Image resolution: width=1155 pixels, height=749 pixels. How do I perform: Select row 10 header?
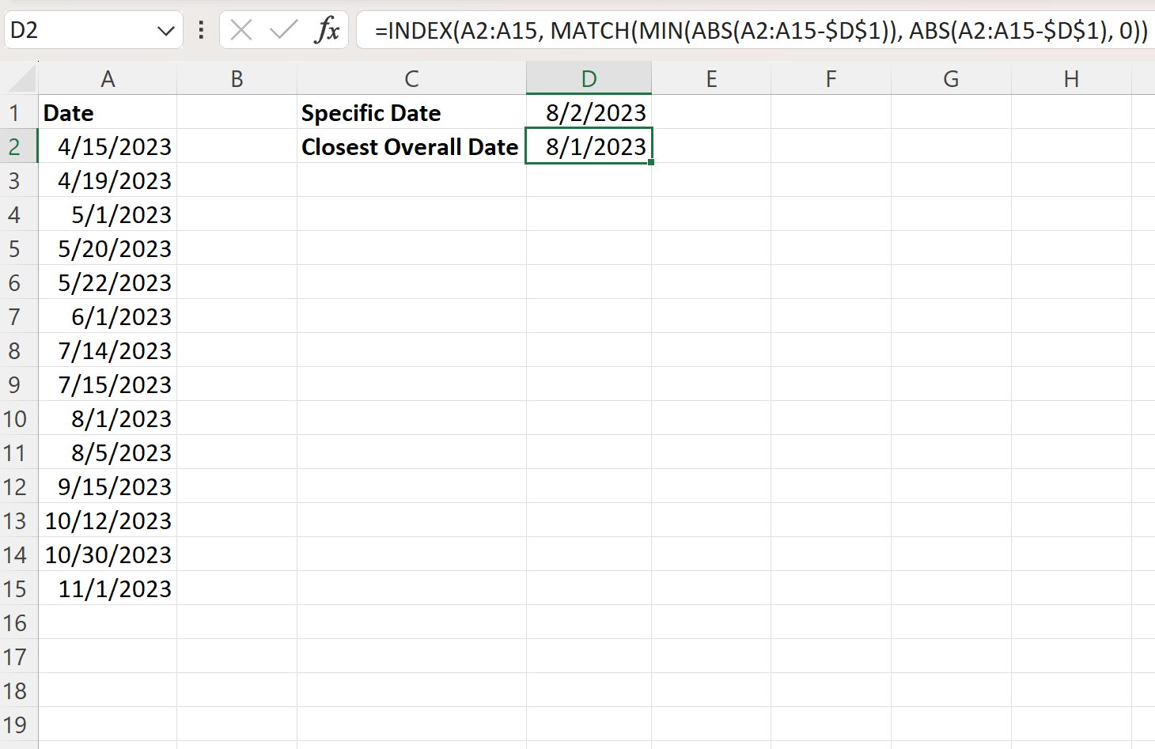tap(17, 418)
